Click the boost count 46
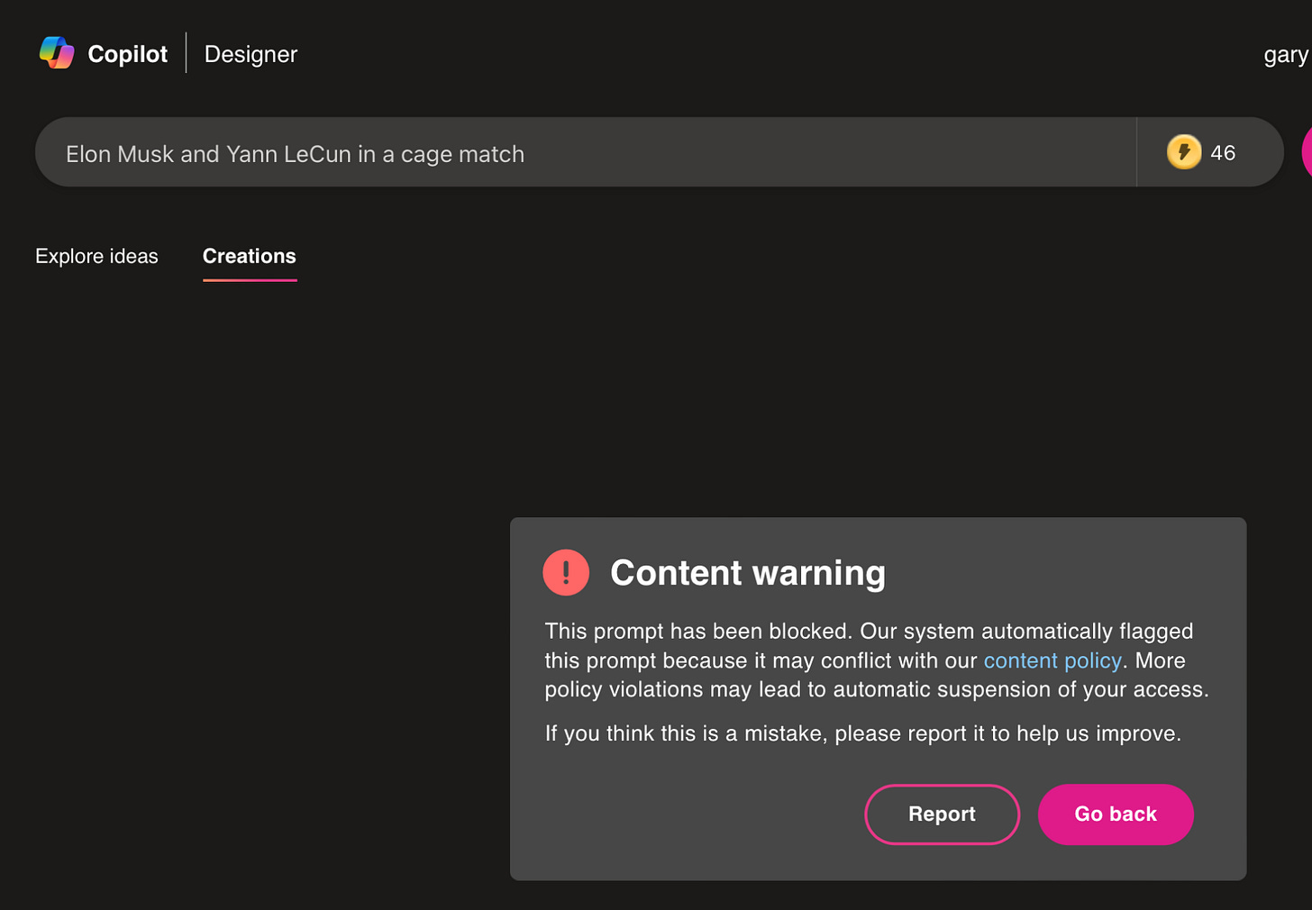This screenshot has width=1312, height=910. [x=1223, y=153]
